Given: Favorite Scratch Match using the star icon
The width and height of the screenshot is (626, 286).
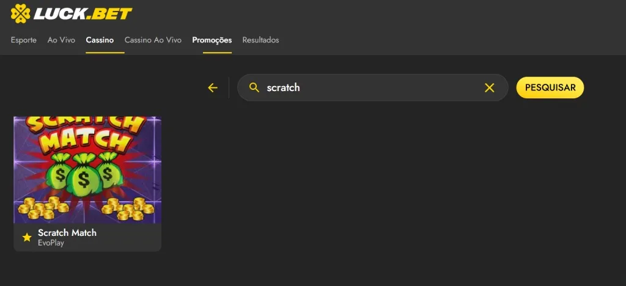Looking at the screenshot, I should [x=27, y=237].
